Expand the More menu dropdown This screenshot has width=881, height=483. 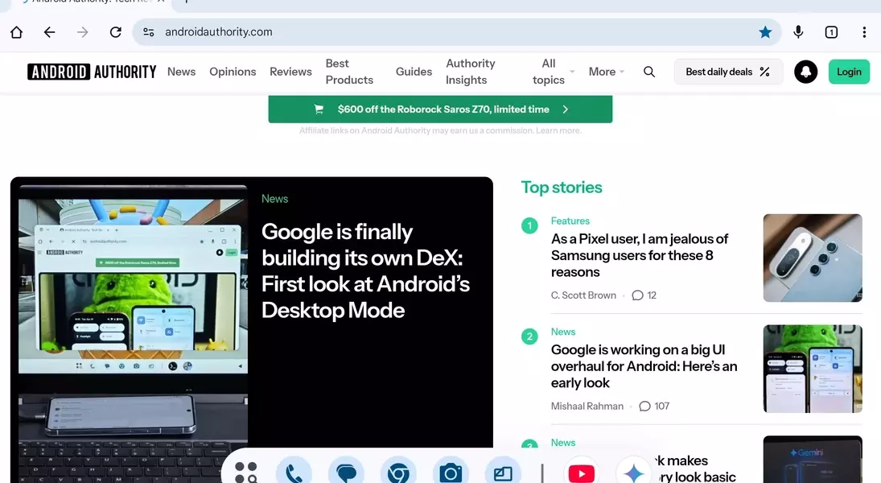[607, 72]
